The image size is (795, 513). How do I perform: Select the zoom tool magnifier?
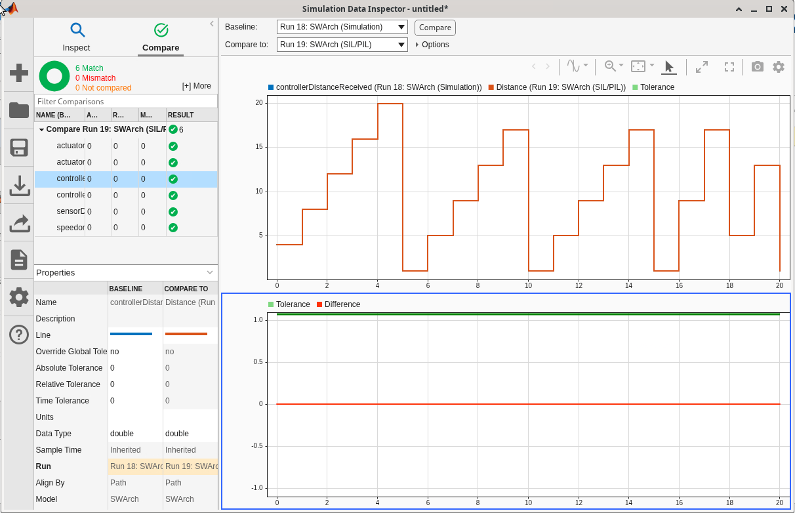(x=610, y=66)
